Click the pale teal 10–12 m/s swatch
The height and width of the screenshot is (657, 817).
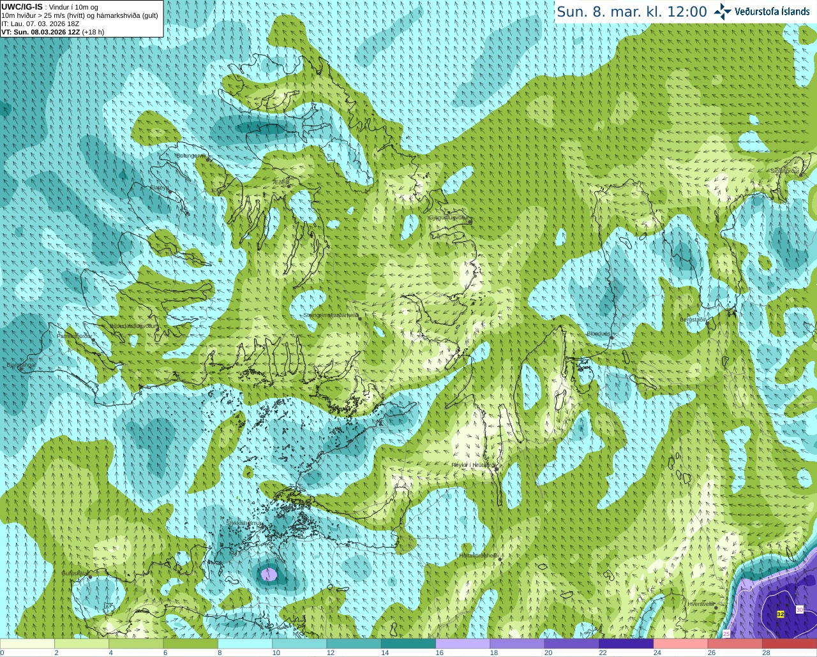(299, 644)
